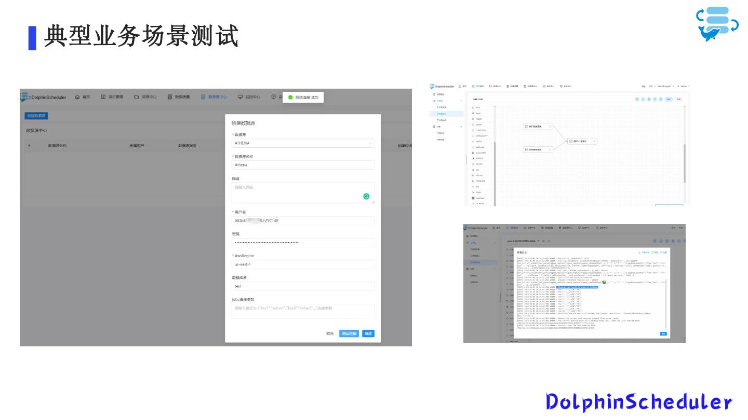Open 项目管理 in datasource window navbar
This screenshot has height=420, width=748.
[x=112, y=97]
